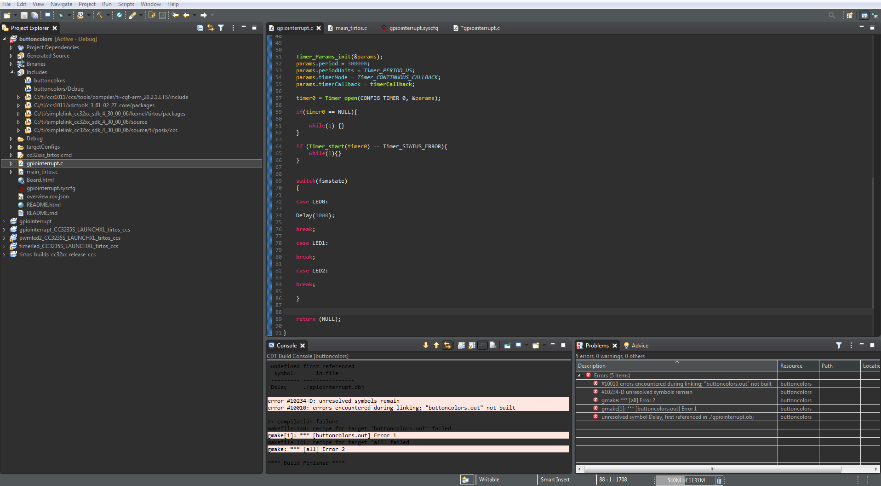Open the Scripts menu
The image size is (881, 486).
point(126,4)
